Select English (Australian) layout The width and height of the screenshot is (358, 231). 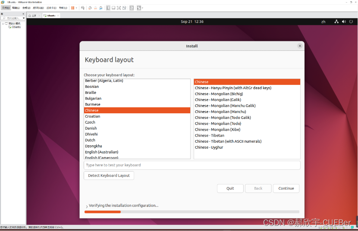[137, 152]
